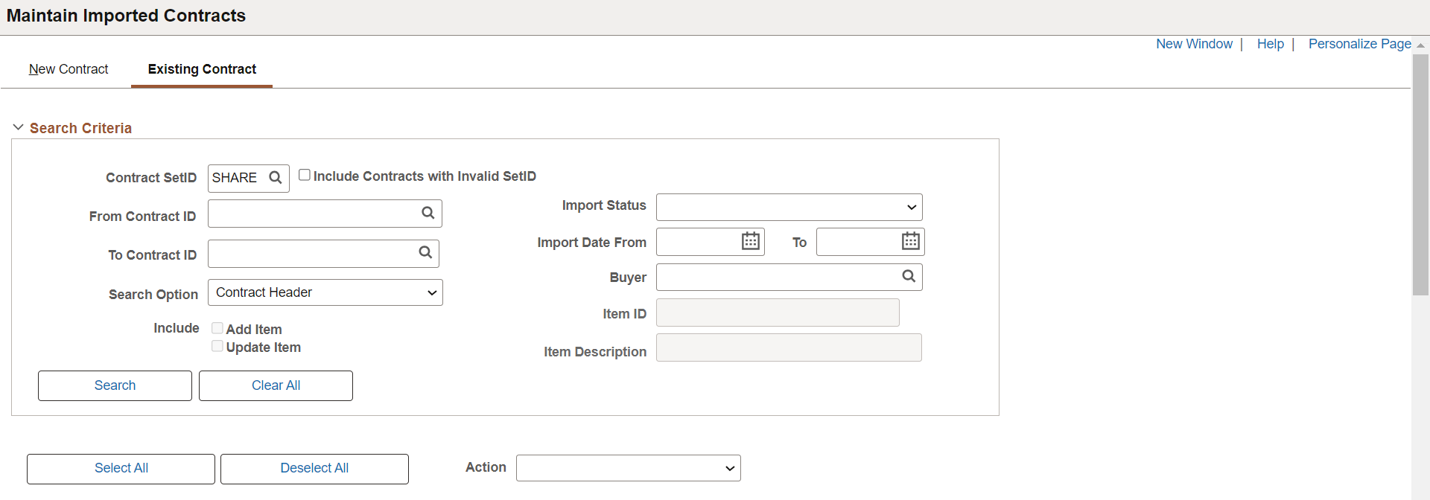Click the Search Criteria heading text

point(80,128)
